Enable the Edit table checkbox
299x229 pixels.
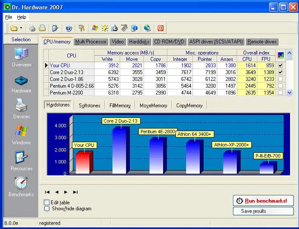(47, 203)
